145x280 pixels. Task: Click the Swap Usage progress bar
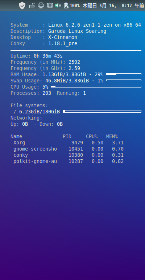(124, 80)
